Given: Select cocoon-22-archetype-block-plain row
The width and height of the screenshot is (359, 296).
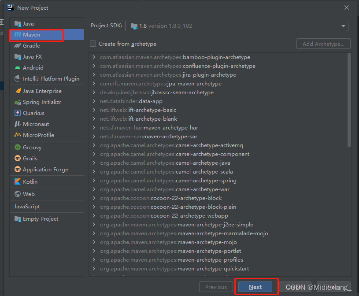Looking at the screenshot, I should point(168,207).
